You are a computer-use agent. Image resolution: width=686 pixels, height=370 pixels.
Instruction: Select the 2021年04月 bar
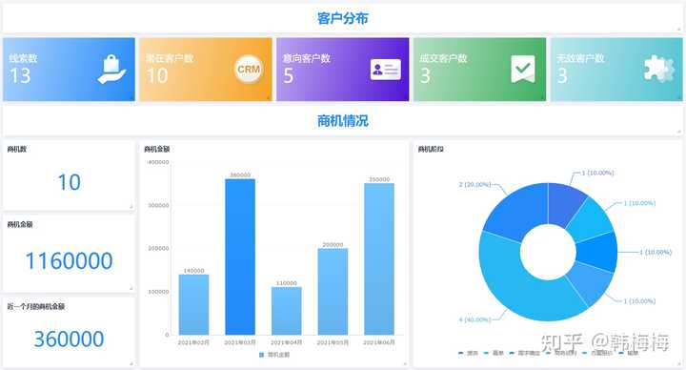pos(287,311)
